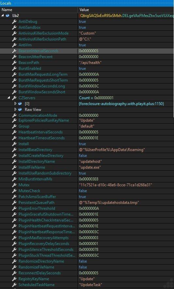Viewport: 174px width, 289px height.
Task: Click the wrench icon beside AntiDebug
Action: point(14,22)
